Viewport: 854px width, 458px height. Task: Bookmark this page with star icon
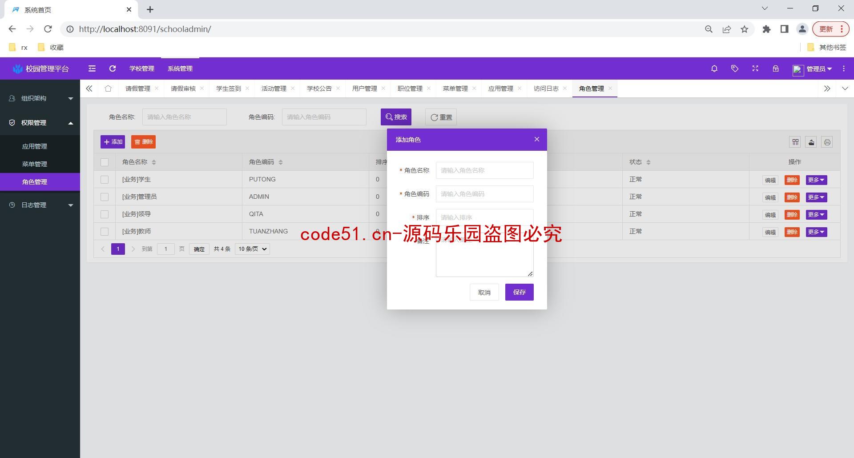[x=745, y=29]
